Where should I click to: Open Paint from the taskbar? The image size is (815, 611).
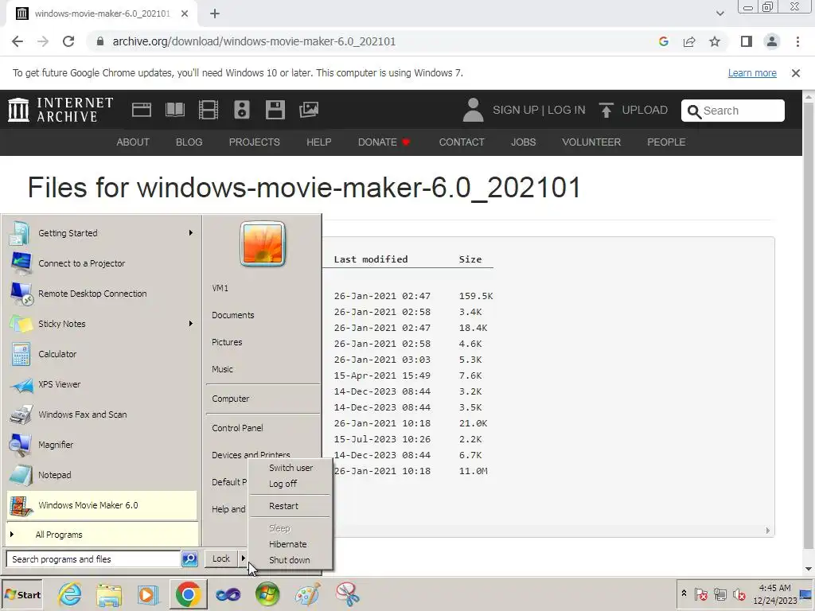[x=306, y=594]
